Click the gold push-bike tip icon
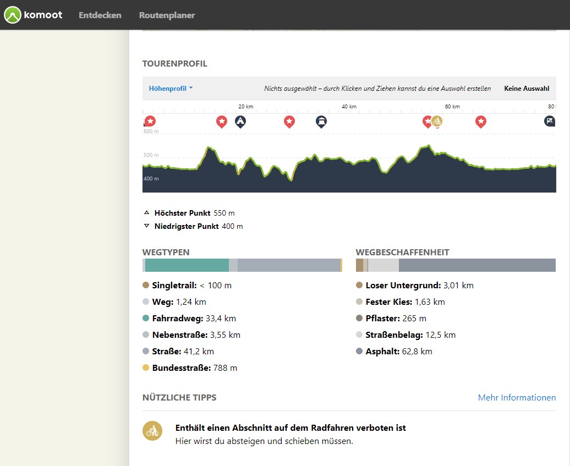This screenshot has width=570, height=466. pyautogui.click(x=152, y=431)
